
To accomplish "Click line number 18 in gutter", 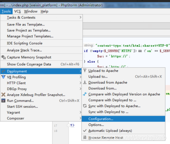I will pos(55,131).
